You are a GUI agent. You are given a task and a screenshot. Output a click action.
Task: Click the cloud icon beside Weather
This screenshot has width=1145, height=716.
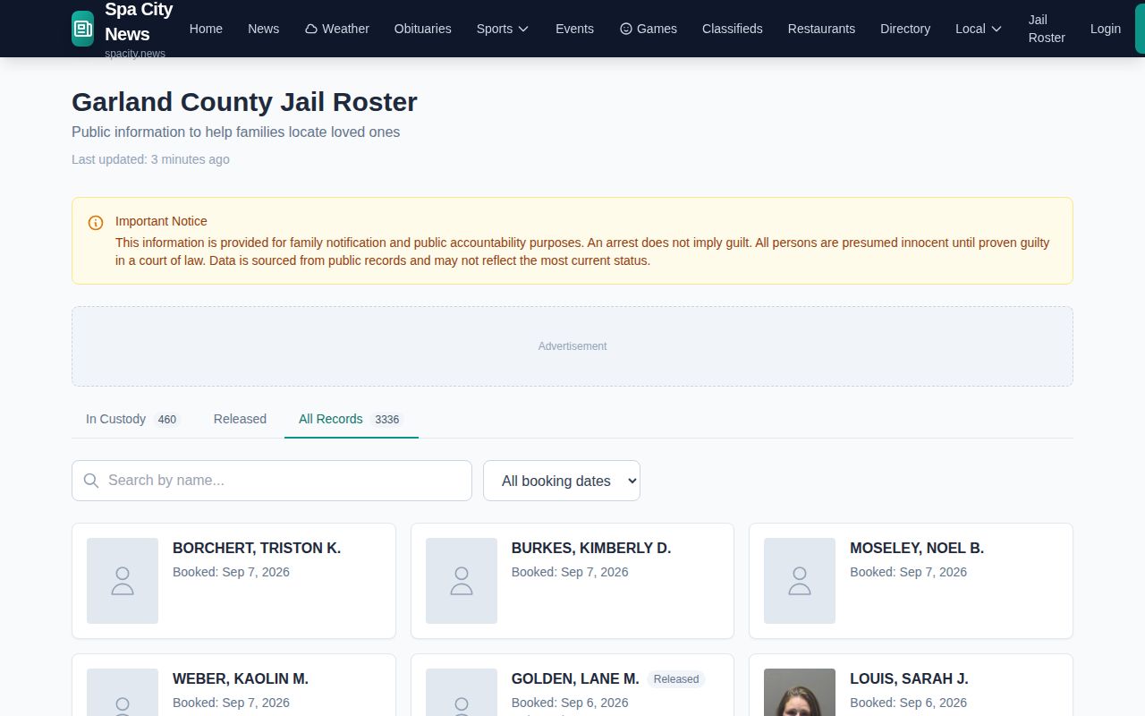point(311,29)
